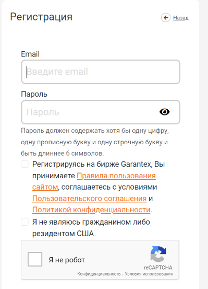208x289 pixels.
Task: Click the Регистрация page heading
Action: click(x=41, y=17)
